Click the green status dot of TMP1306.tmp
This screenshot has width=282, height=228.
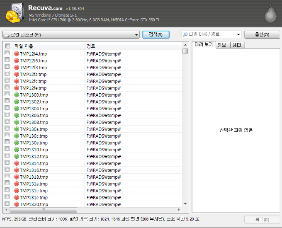click(17, 115)
